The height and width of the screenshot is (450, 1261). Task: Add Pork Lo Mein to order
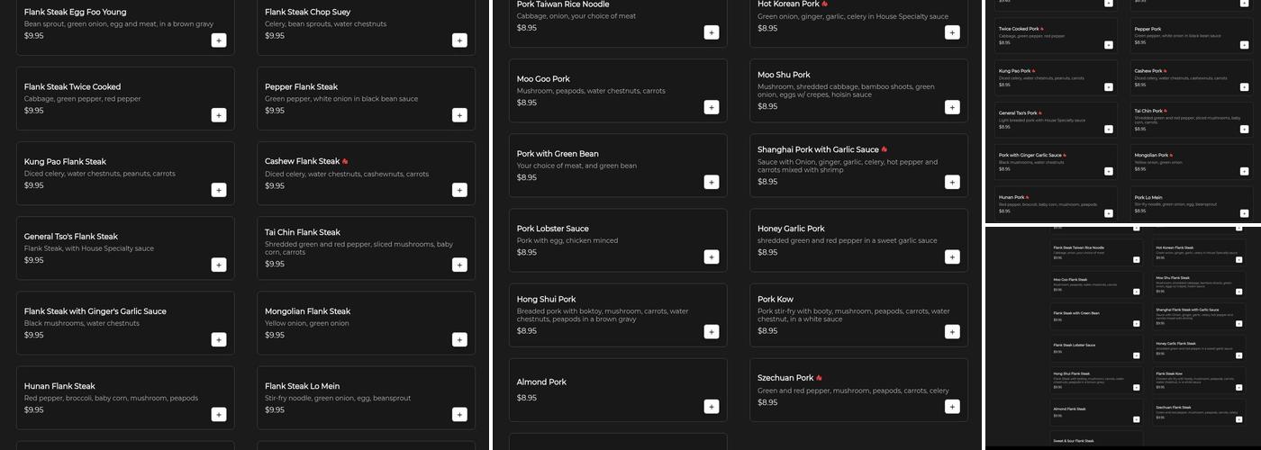pos(1245,213)
